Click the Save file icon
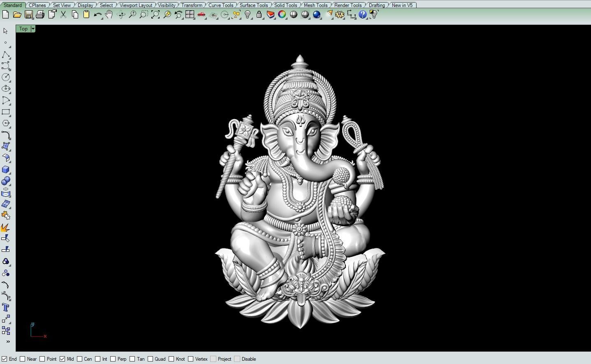Screen dimensions: 591x364 pos(28,14)
